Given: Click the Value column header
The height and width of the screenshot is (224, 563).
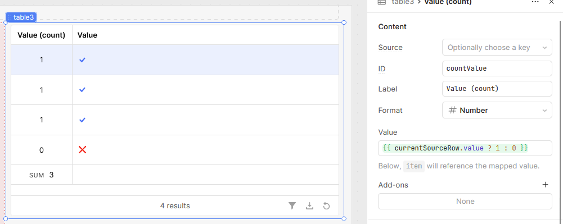Looking at the screenshot, I should (x=87, y=35).
